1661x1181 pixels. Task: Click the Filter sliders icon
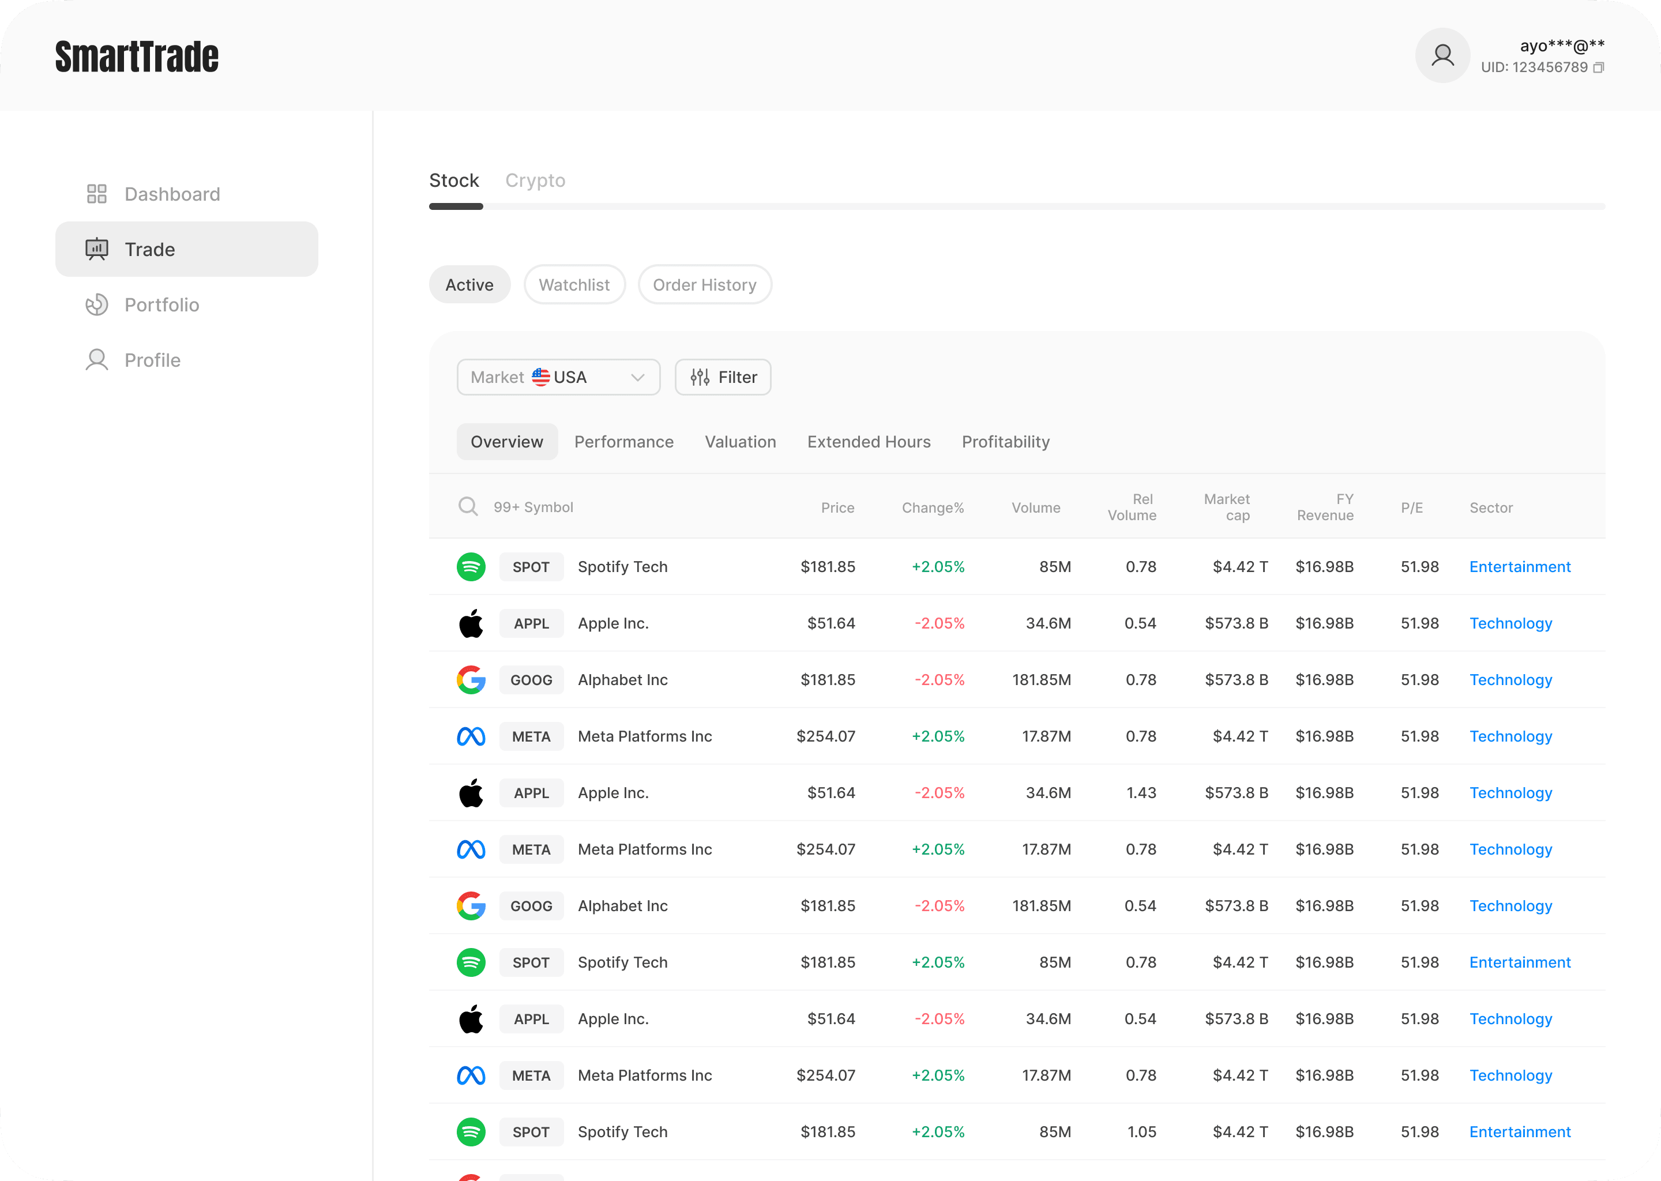click(700, 378)
